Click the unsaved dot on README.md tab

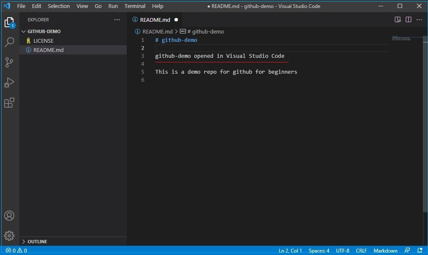[x=176, y=20]
